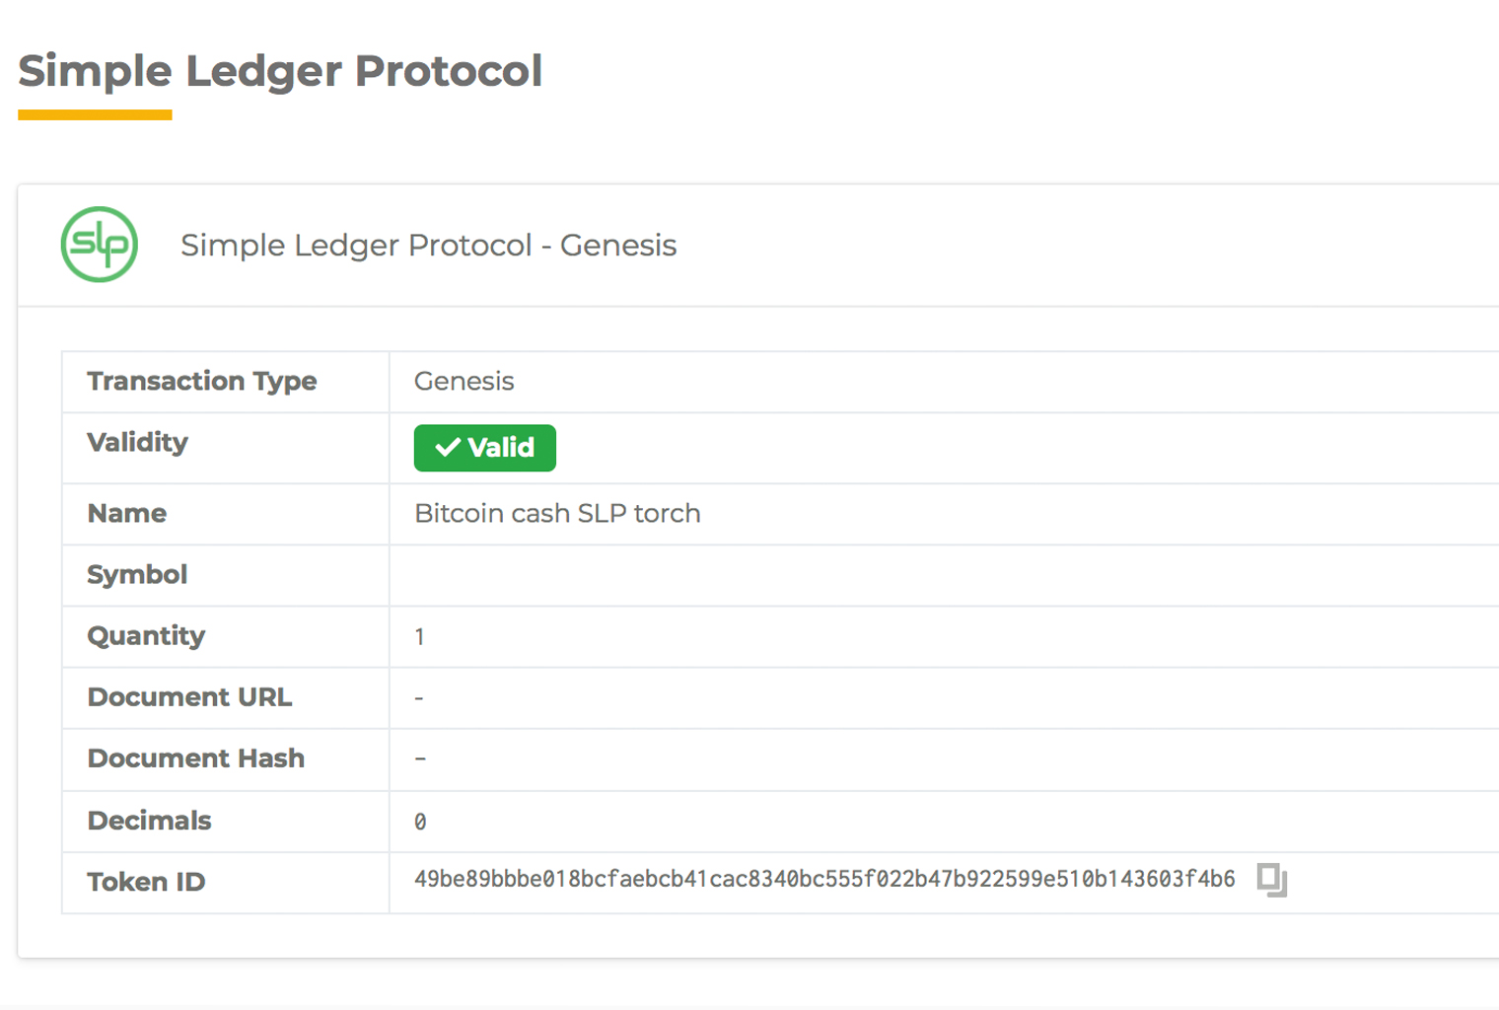Image resolution: width=1499 pixels, height=1010 pixels.
Task: Click the Symbol row label
Action: 137,574
